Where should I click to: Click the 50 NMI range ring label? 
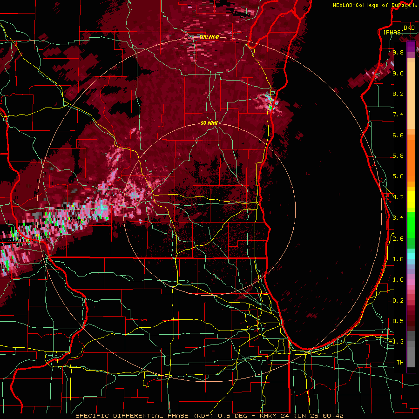[209, 123]
